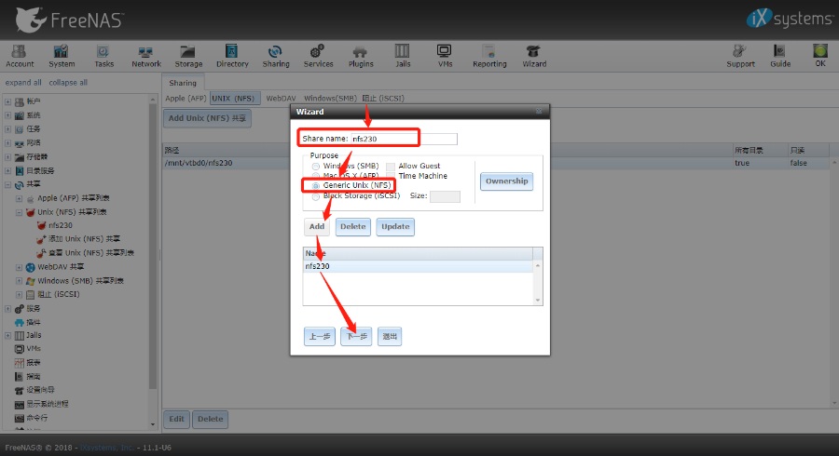The width and height of the screenshot is (839, 456).
Task: Toggle the Time Machine checkbox
Action: click(x=391, y=176)
